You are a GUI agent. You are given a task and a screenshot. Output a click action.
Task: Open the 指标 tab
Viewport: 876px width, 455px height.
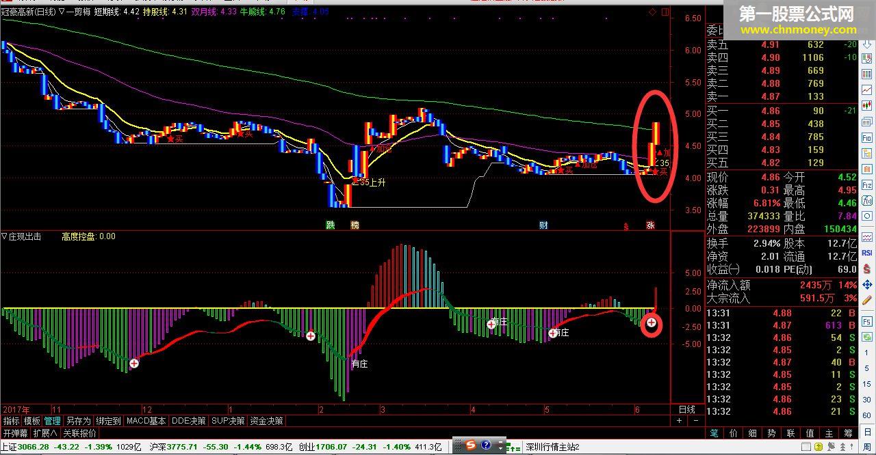pos(11,421)
